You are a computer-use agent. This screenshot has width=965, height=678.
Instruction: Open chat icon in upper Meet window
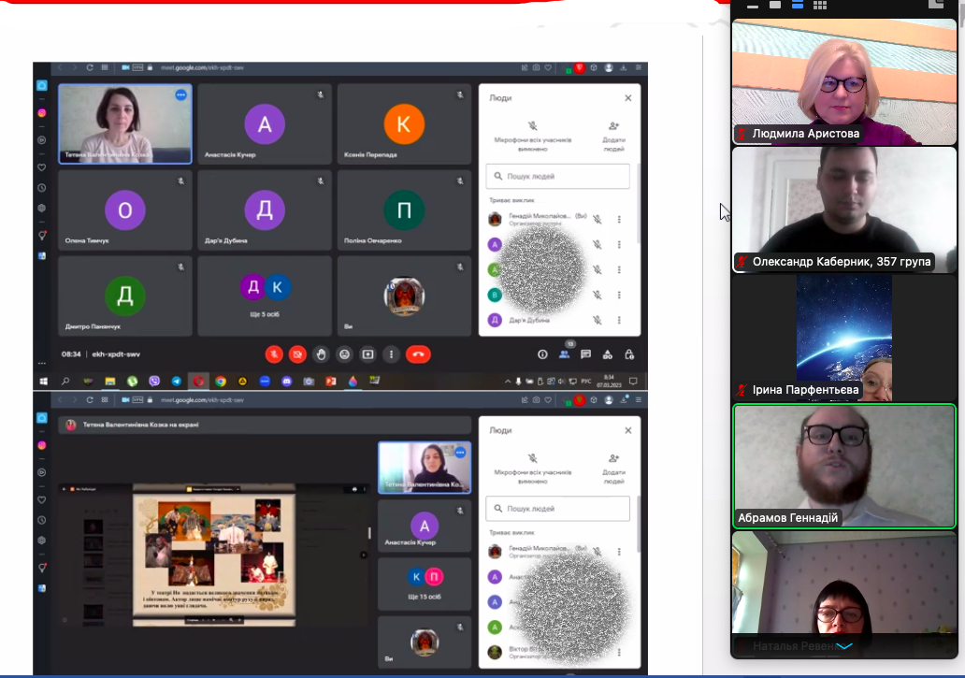(x=586, y=354)
